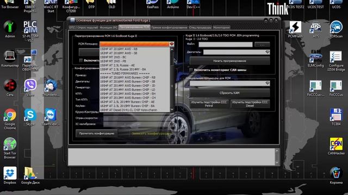Select "195HP AT 2013MY AWD Buneev CHIP - EH"
348x195 pixels.
[134, 94]
